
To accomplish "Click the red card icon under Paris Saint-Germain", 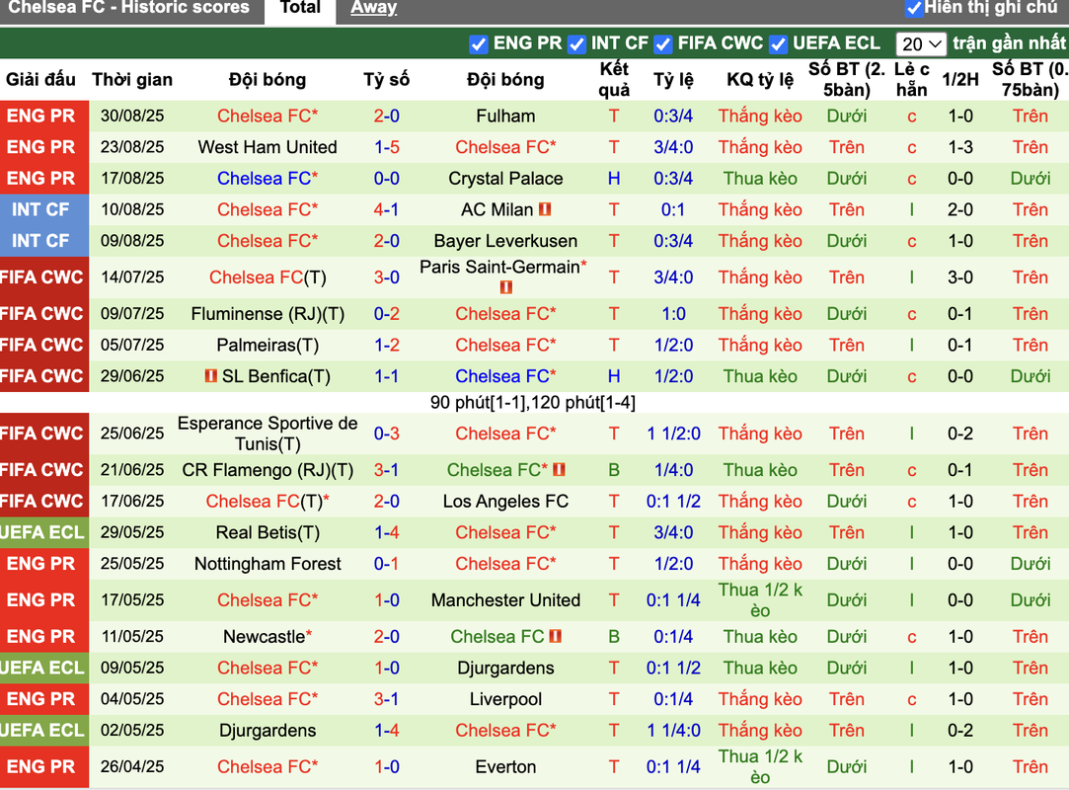I will click(x=505, y=288).
